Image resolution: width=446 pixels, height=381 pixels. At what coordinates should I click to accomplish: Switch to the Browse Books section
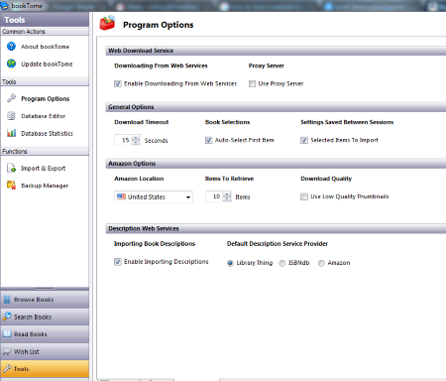click(x=45, y=300)
